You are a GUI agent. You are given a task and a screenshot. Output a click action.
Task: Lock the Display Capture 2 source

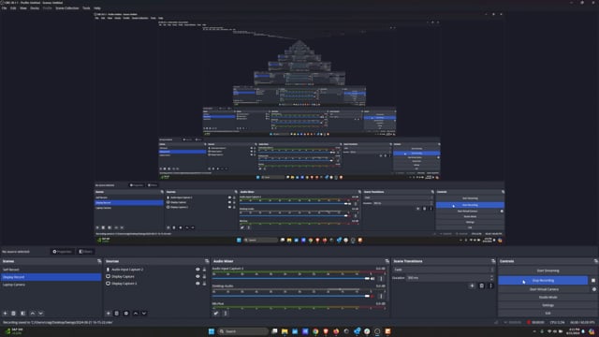coord(204,284)
